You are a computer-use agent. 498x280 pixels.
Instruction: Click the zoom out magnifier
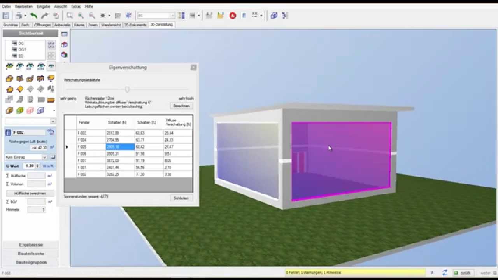(92, 16)
